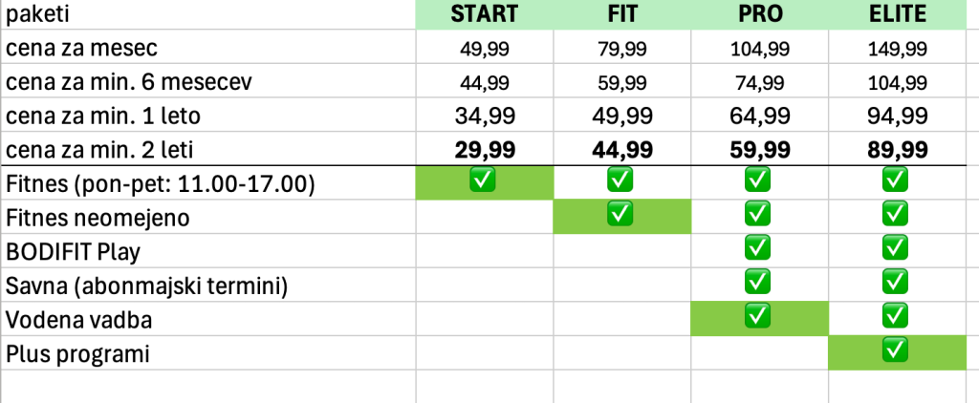Click the PRO checkmark in BODIFIT Play row
The height and width of the screenshot is (403, 979).
(x=758, y=249)
